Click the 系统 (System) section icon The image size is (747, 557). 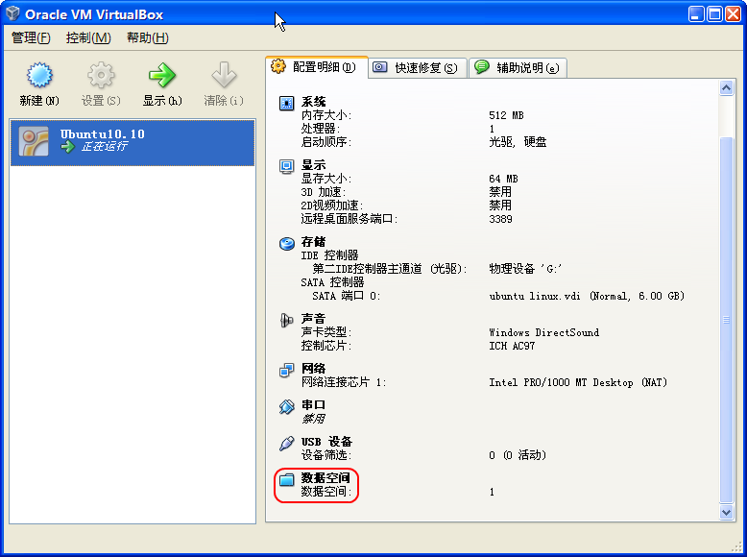286,103
